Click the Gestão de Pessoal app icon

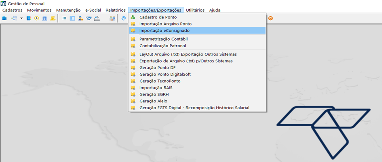pos(4,4)
